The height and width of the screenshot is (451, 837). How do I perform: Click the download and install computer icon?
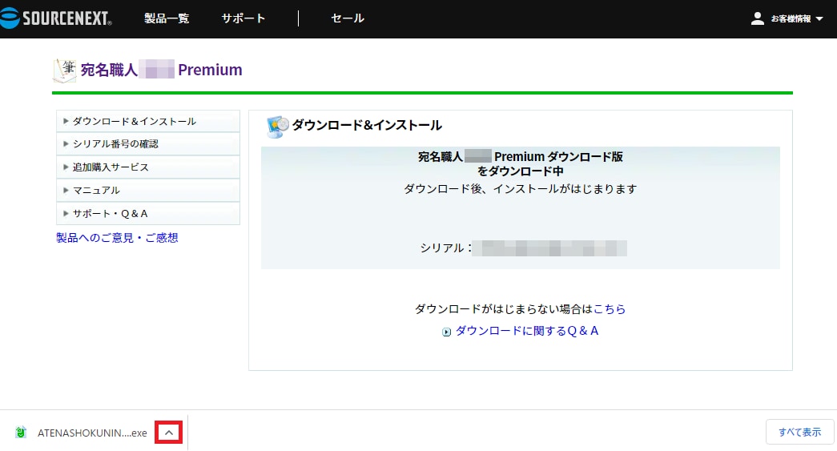[277, 127]
